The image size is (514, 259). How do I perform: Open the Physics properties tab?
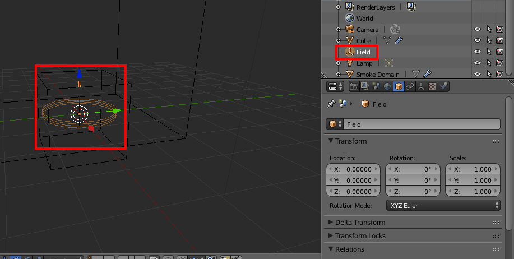(x=444, y=86)
